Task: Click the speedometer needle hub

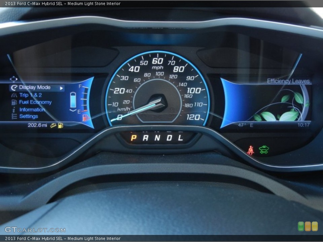Action: tap(158, 103)
